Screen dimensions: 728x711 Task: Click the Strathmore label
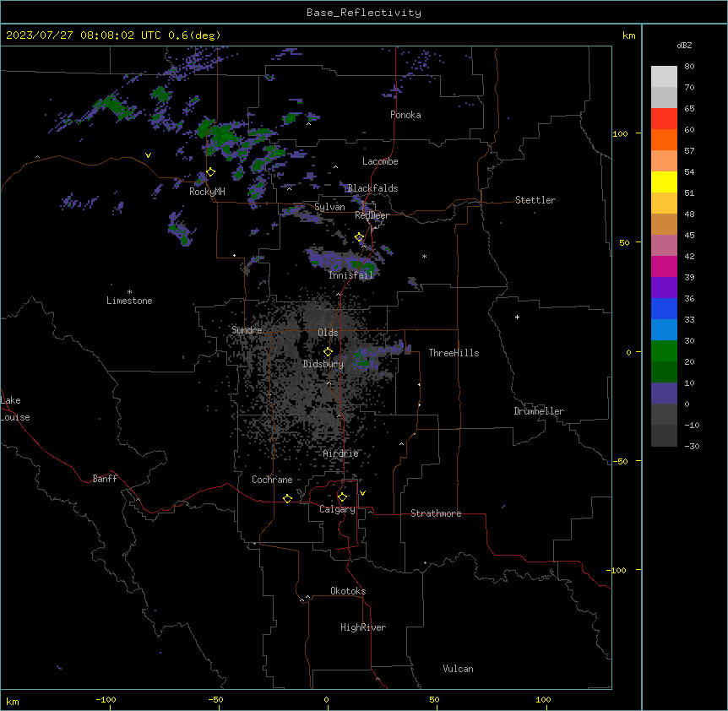tap(436, 513)
